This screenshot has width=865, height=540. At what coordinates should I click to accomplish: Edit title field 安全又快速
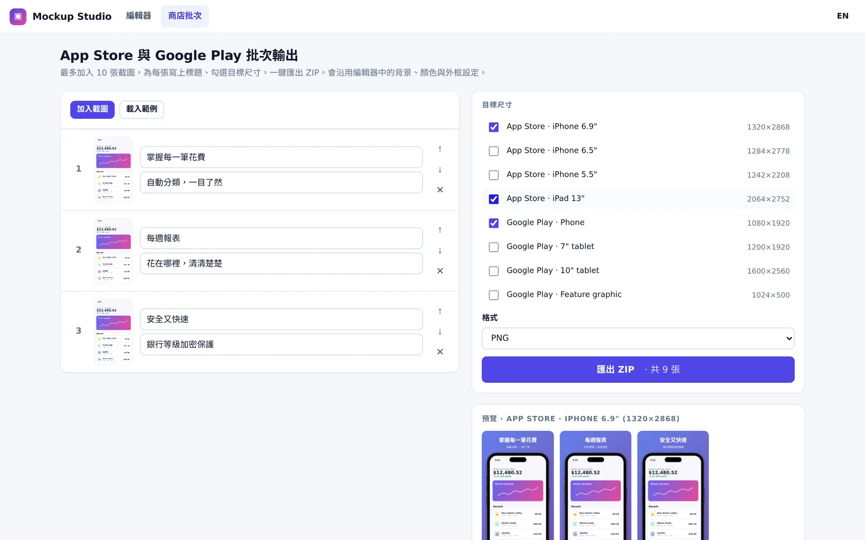tap(281, 319)
